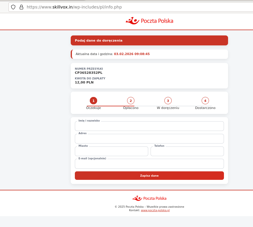Click the Podaj dane do doręczenia banner

click(149, 40)
